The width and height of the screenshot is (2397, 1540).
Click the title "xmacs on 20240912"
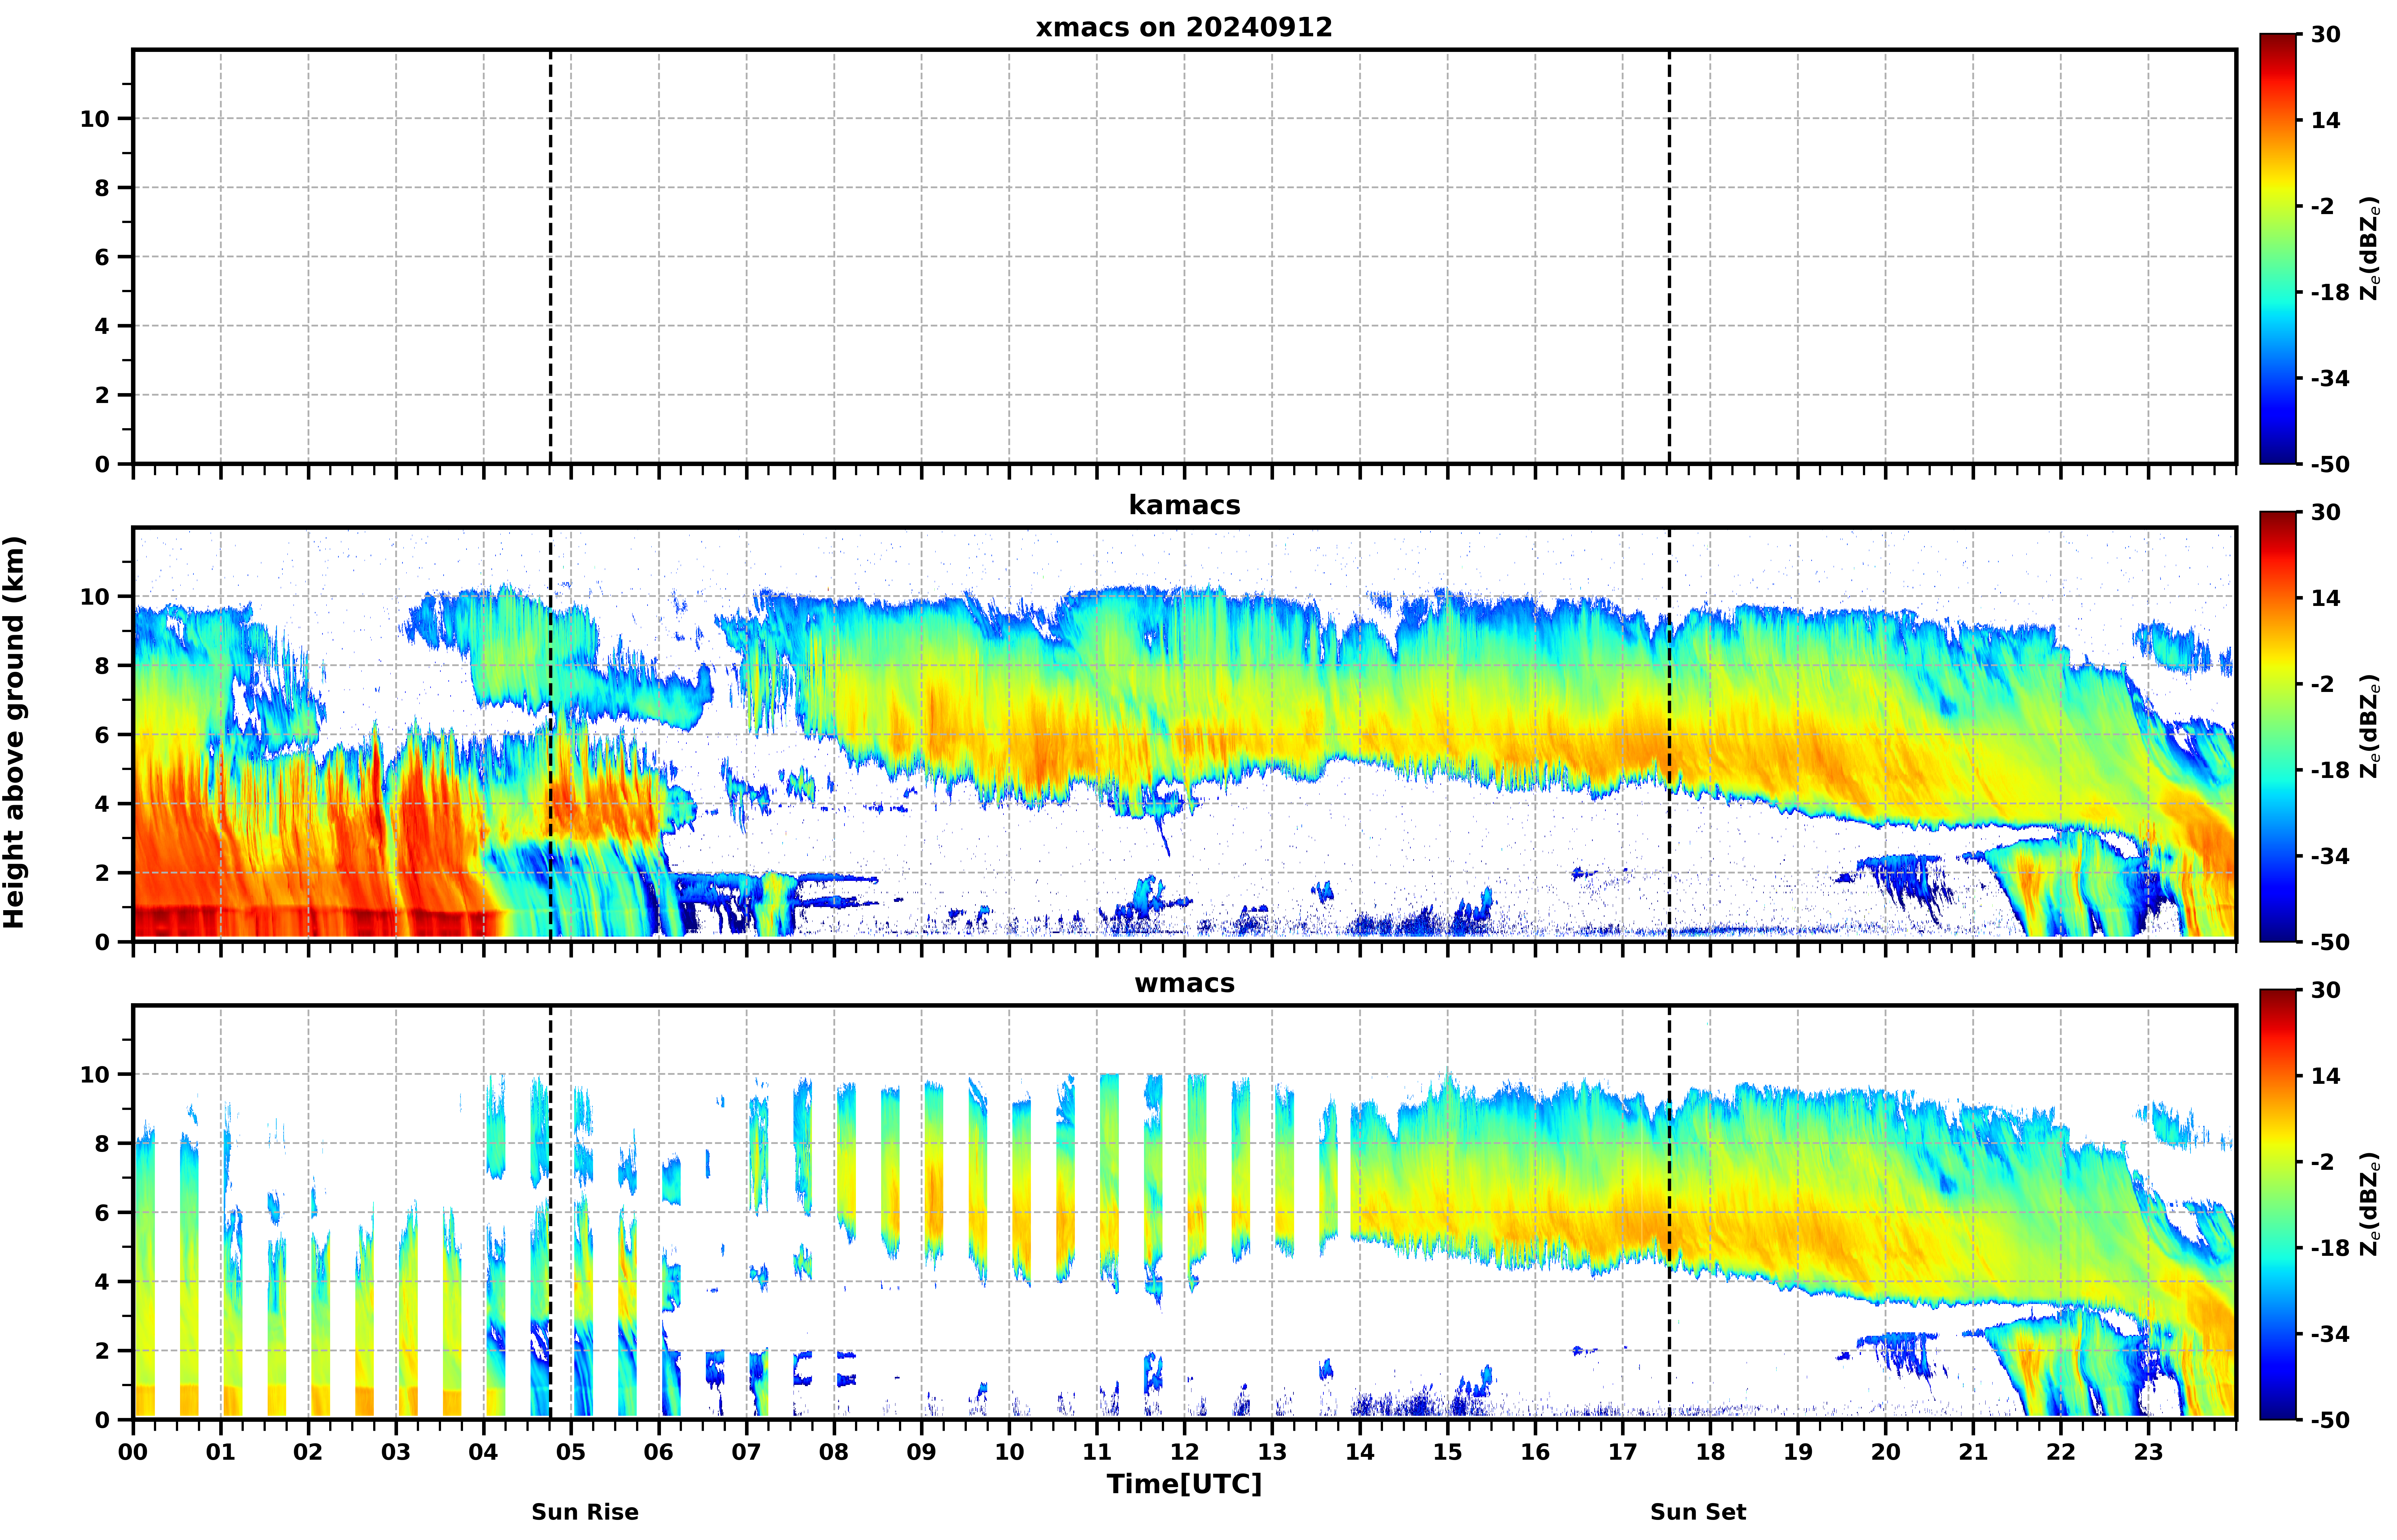point(1184,27)
